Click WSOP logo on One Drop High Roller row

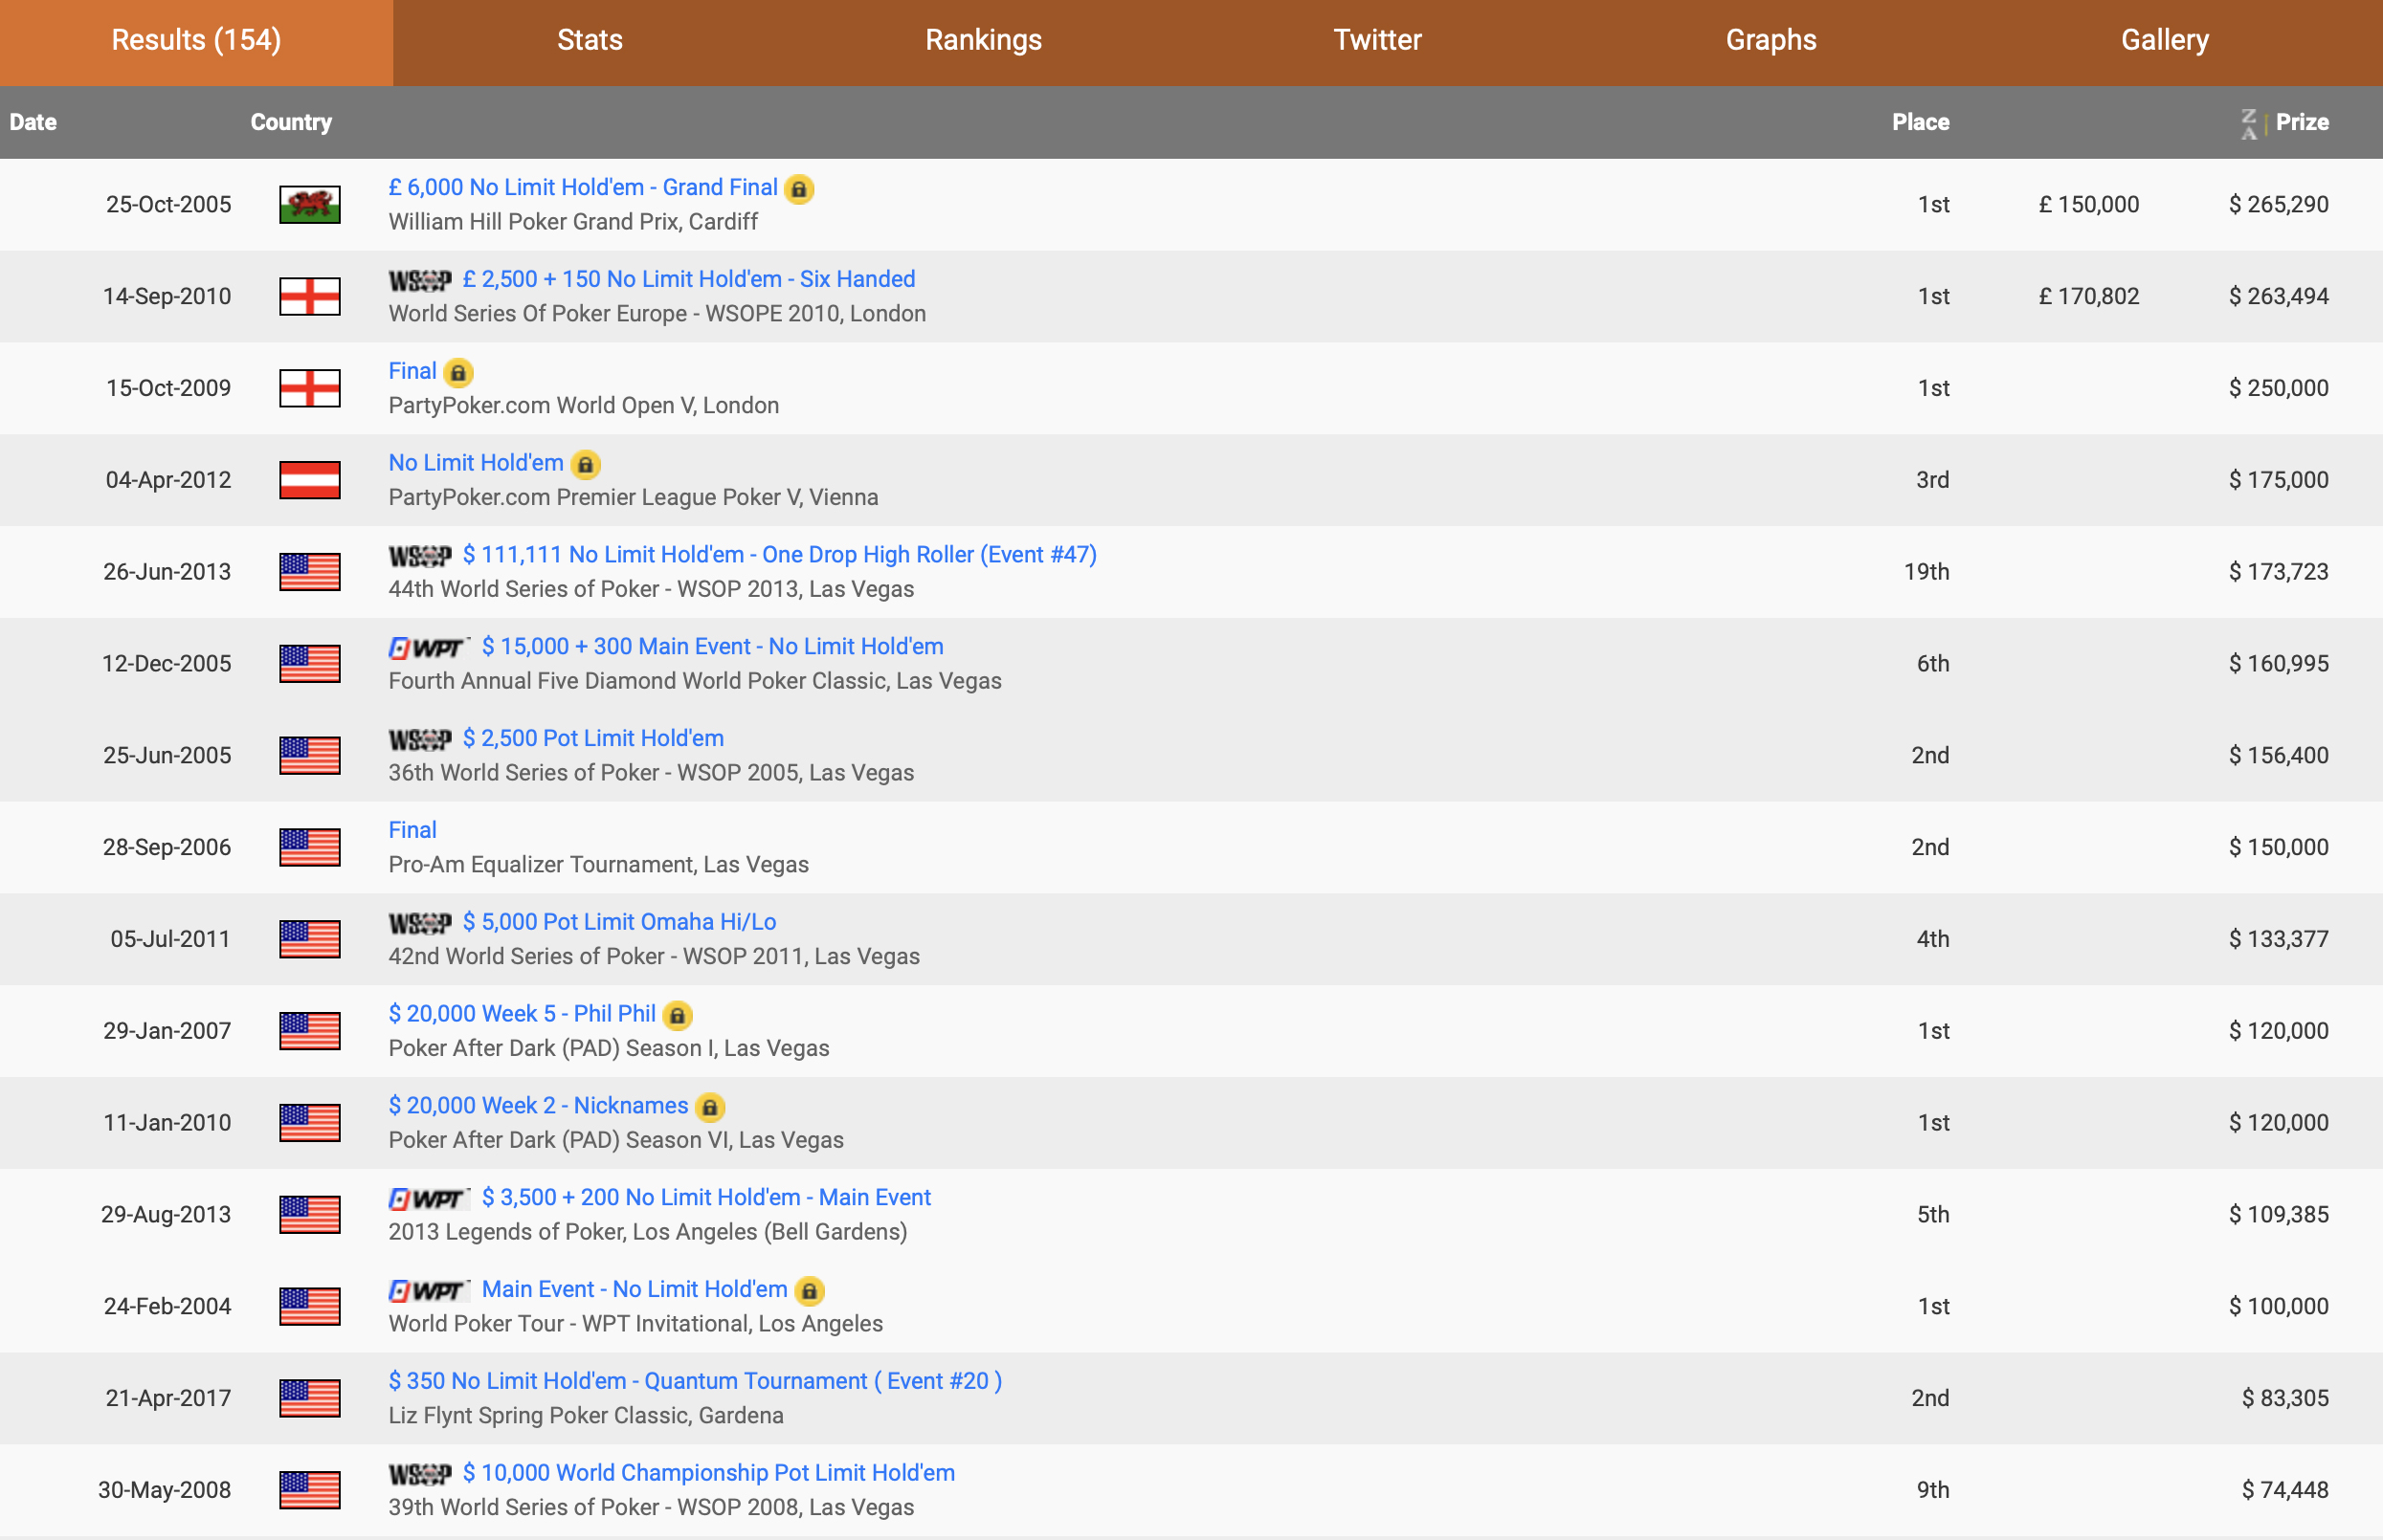(x=420, y=557)
